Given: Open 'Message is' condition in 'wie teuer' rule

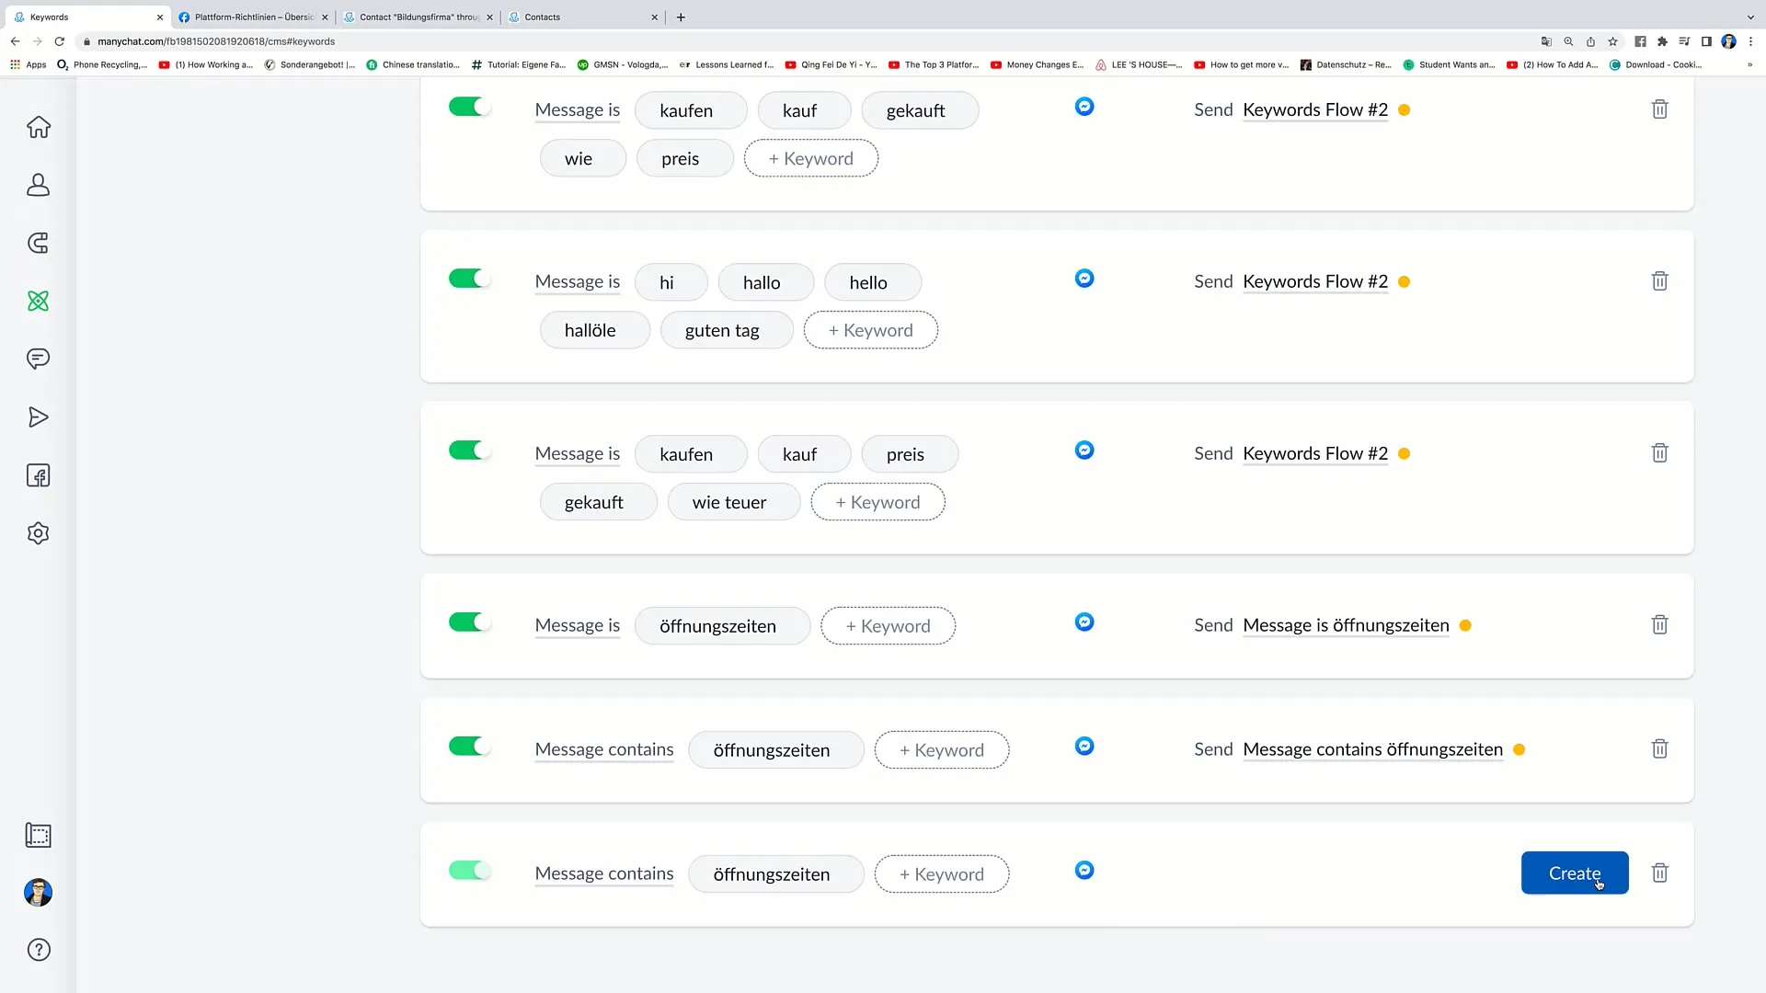Looking at the screenshot, I should (578, 454).
